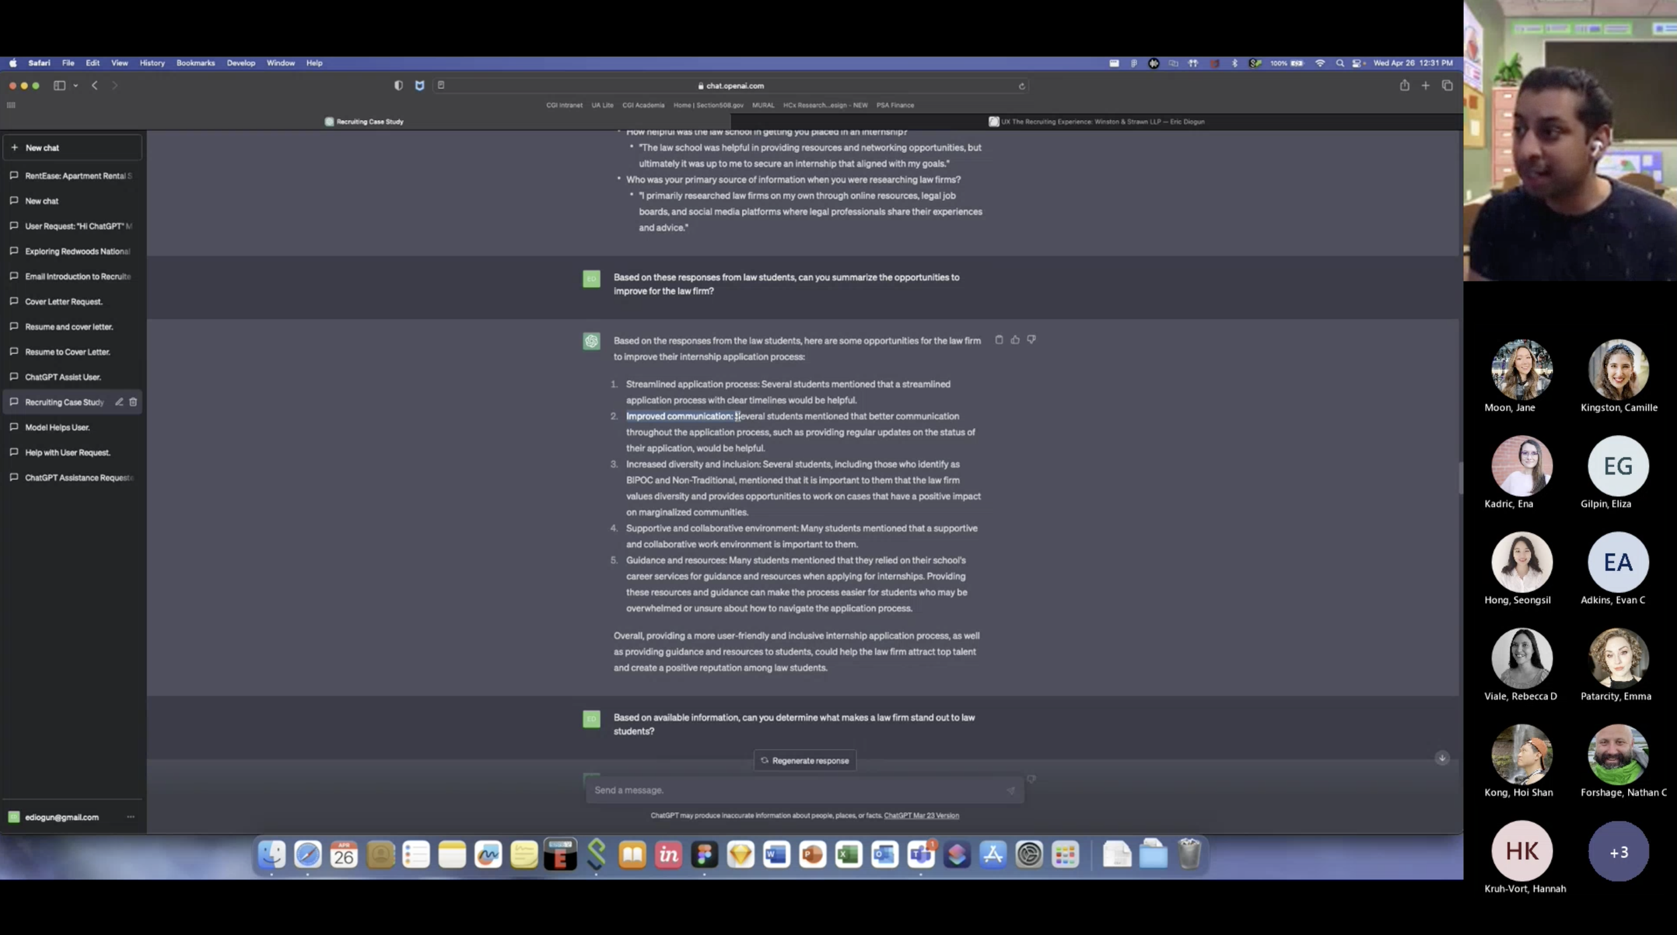This screenshot has width=1677, height=935.
Task: Click the scroll-to-bottom arrow button
Action: pos(1442,758)
